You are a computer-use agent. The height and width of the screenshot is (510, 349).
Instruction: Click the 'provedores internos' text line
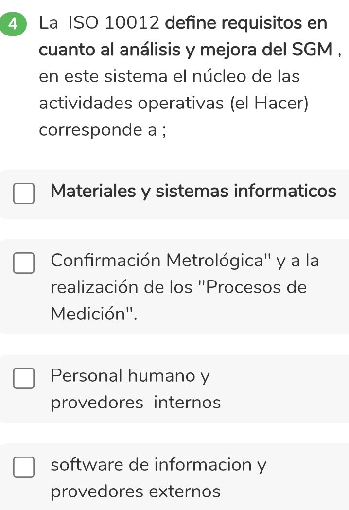136,403
